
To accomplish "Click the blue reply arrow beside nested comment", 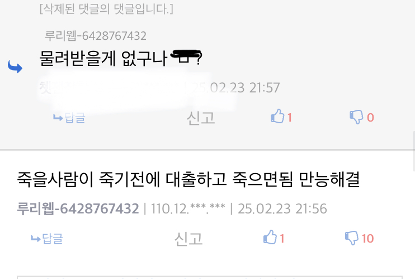I will click(15, 66).
